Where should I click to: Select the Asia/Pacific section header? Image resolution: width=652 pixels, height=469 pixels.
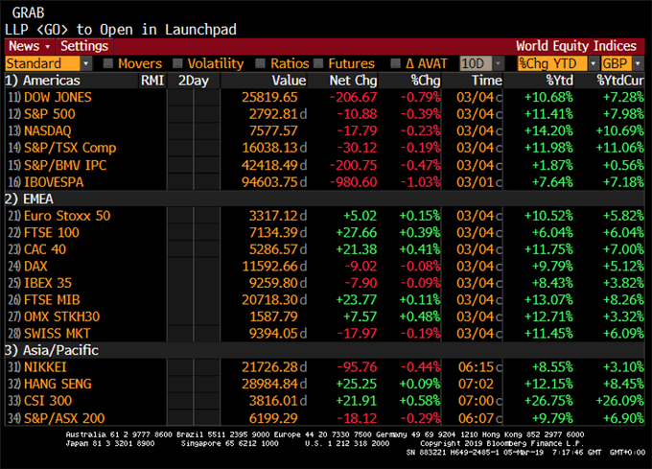52,350
